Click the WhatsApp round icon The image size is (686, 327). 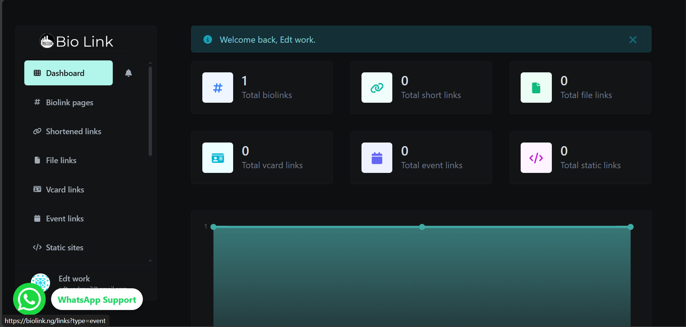point(29,299)
